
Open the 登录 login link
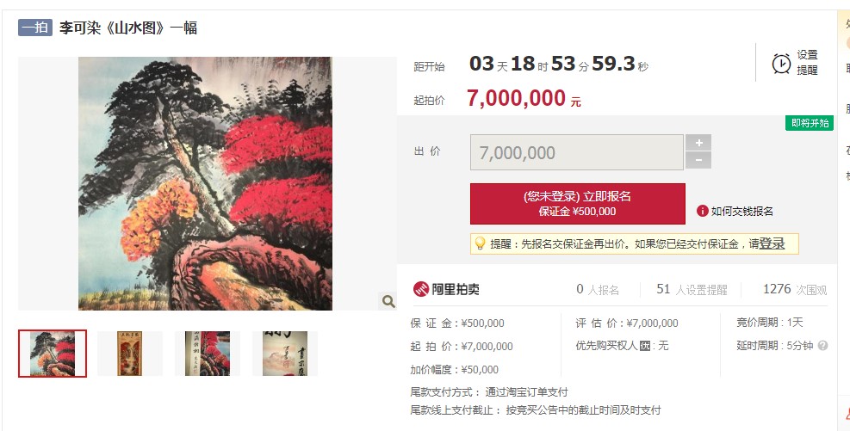[772, 243]
